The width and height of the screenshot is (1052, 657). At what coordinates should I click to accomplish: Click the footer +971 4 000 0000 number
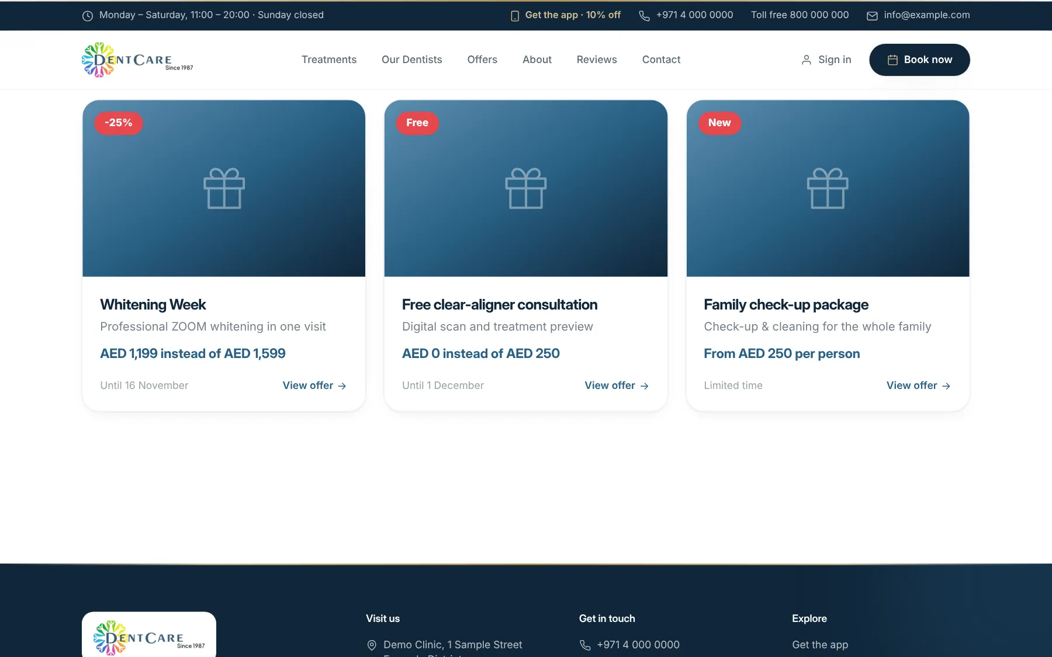pyautogui.click(x=638, y=645)
